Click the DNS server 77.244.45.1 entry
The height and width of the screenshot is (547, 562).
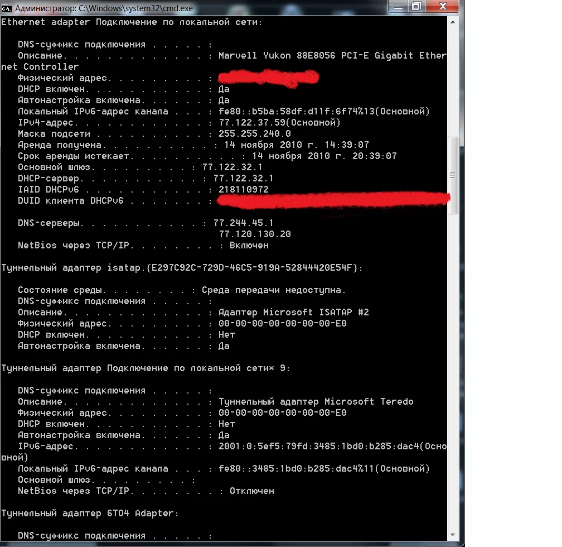tap(243, 223)
